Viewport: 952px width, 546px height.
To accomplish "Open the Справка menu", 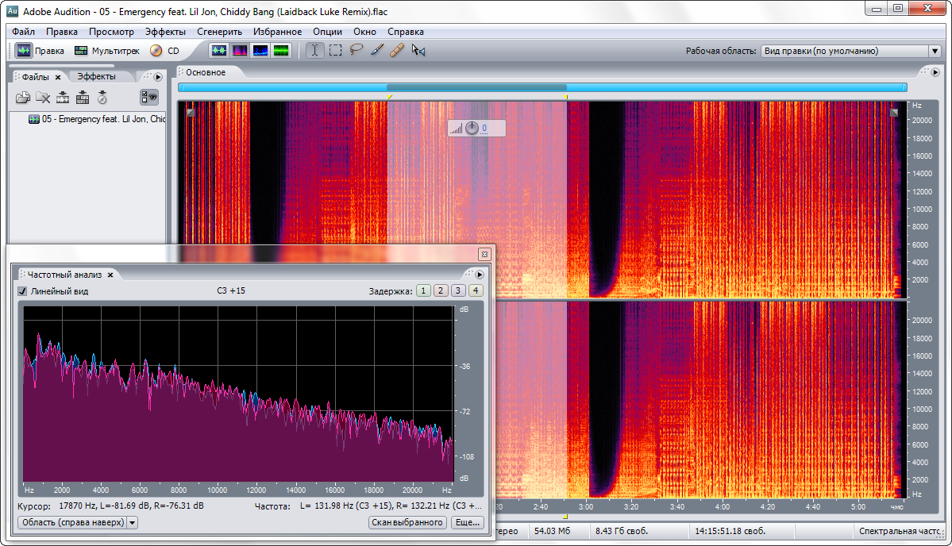I will tap(406, 32).
